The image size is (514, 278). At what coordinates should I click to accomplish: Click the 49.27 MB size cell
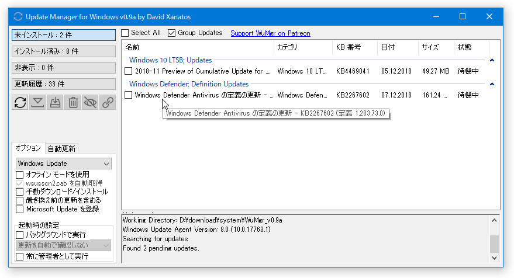click(436, 71)
